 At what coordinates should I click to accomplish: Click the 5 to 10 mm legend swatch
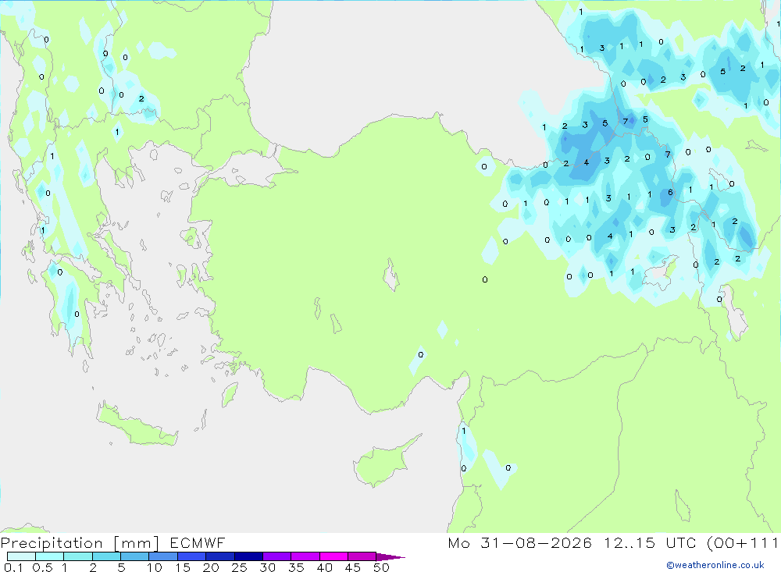tap(134, 556)
